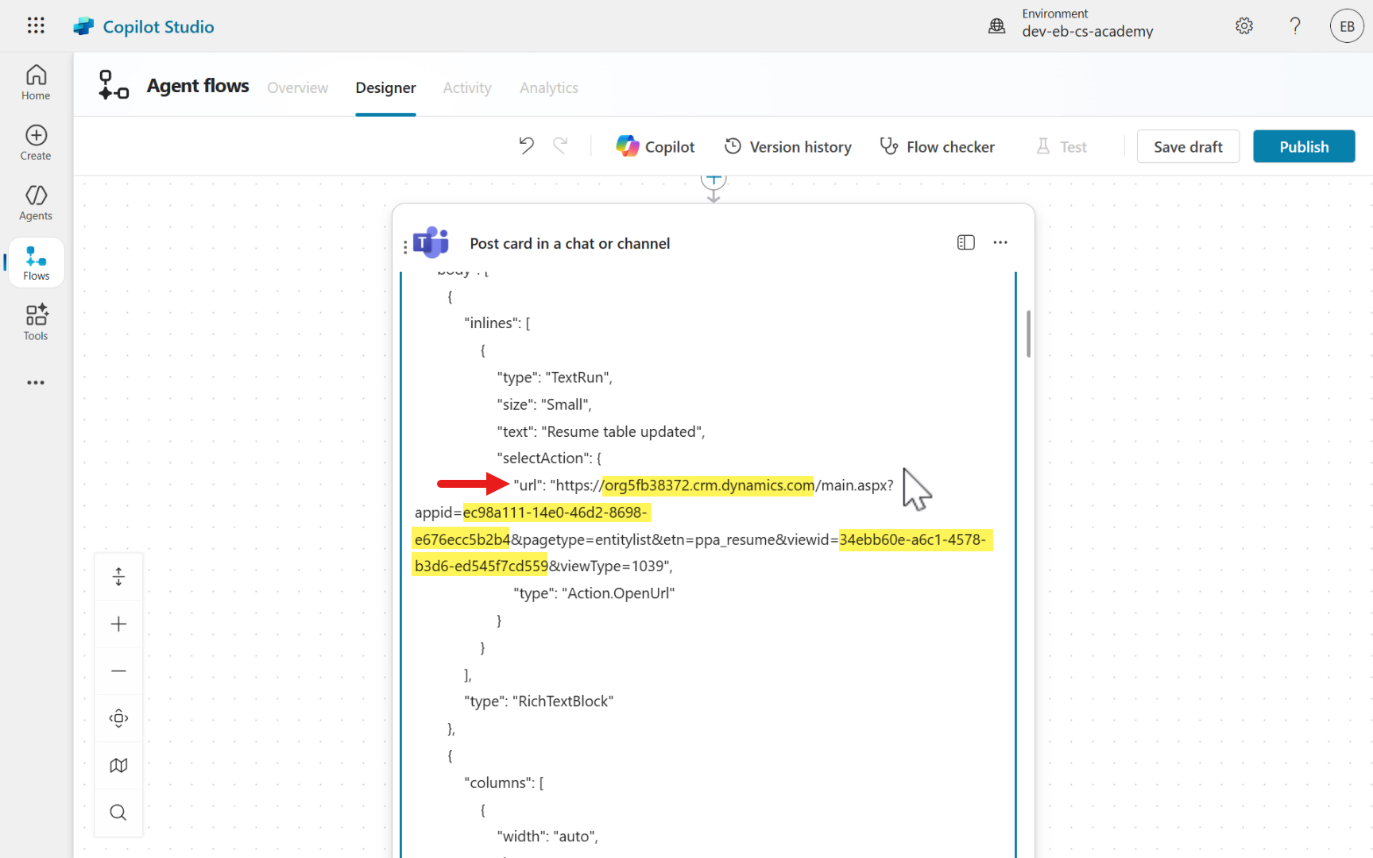The image size is (1373, 858).
Task: Zoom out on the canvas with minus
Action: coord(118,671)
